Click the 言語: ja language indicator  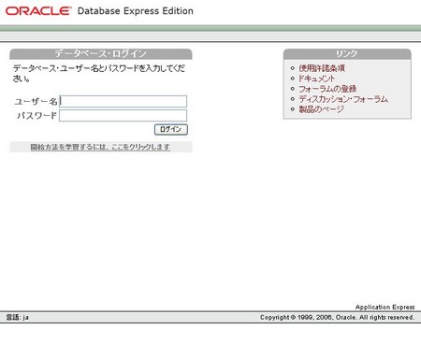click(x=18, y=317)
